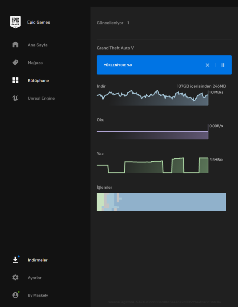The image size is (238, 307).
Task: Open the Unreal Engine logo icon
Action: [15, 98]
